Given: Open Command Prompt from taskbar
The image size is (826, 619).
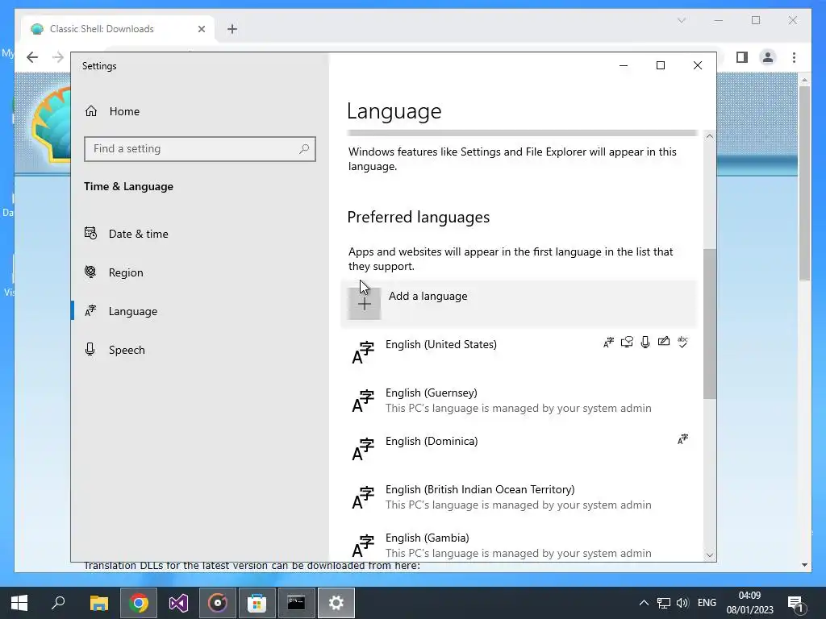Looking at the screenshot, I should [296, 603].
